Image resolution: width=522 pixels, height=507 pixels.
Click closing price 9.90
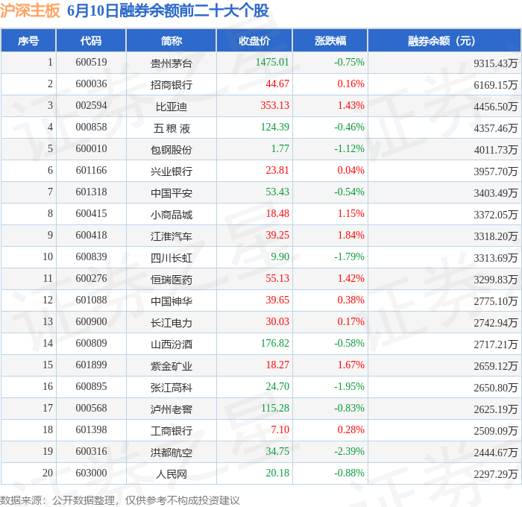tap(280, 257)
